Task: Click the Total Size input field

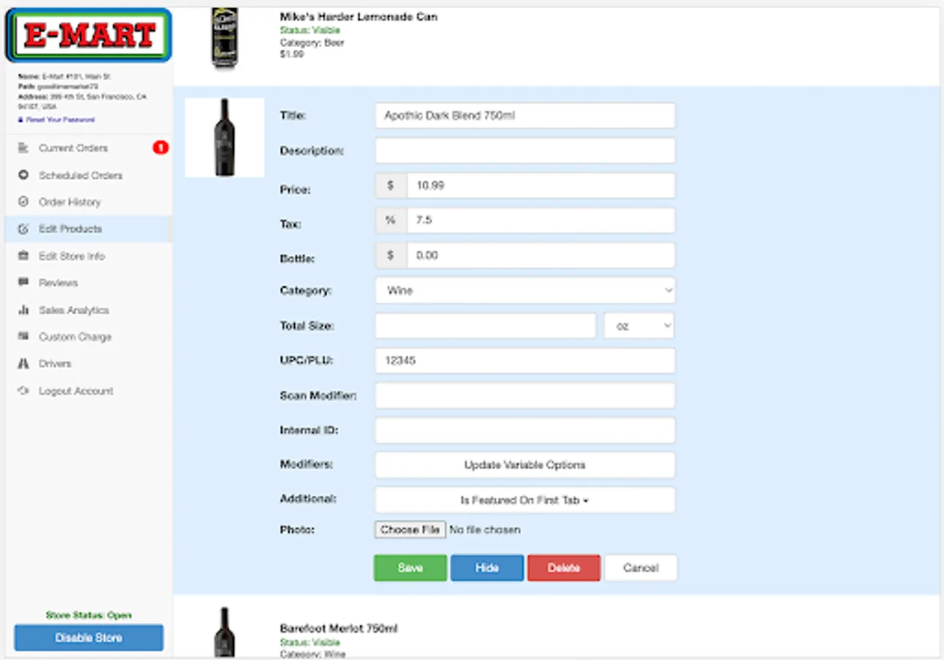Action: click(x=486, y=326)
